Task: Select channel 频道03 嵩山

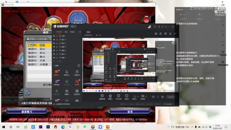Action: (x=39, y=49)
